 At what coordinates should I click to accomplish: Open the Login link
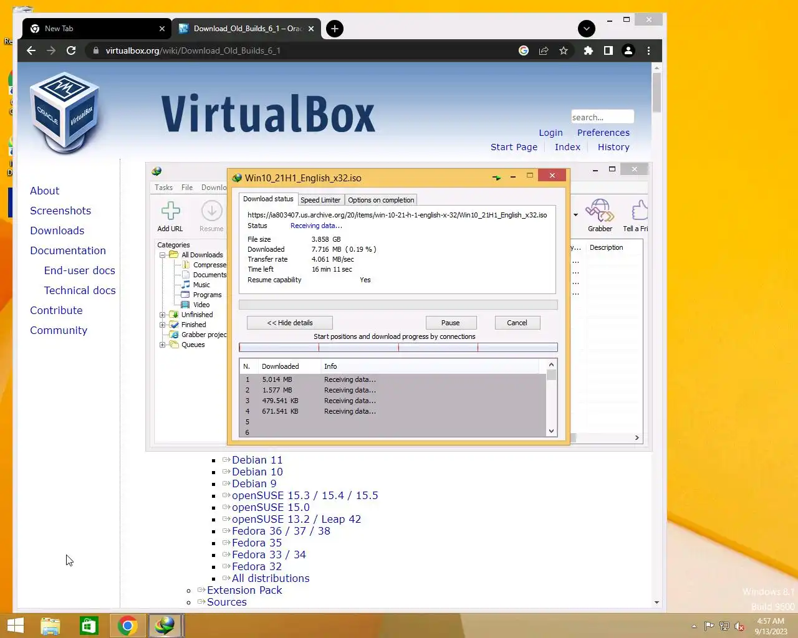(550, 133)
